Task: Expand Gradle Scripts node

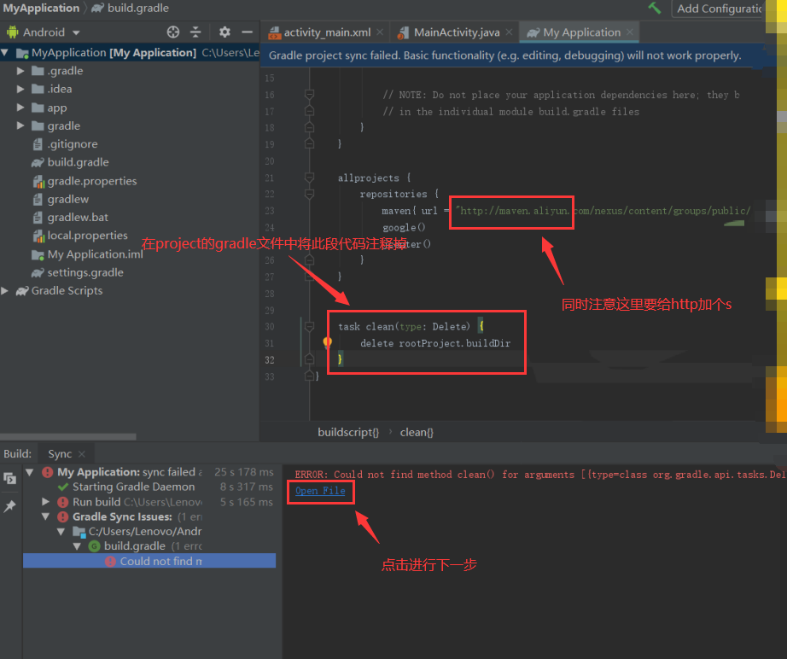Action: 5,290
